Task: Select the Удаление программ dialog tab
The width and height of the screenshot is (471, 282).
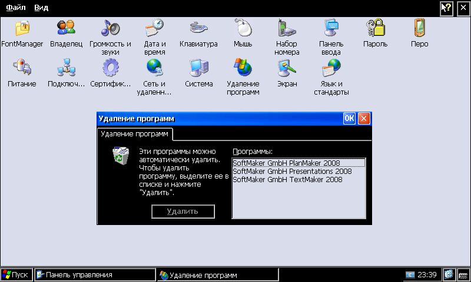Action: click(x=135, y=134)
